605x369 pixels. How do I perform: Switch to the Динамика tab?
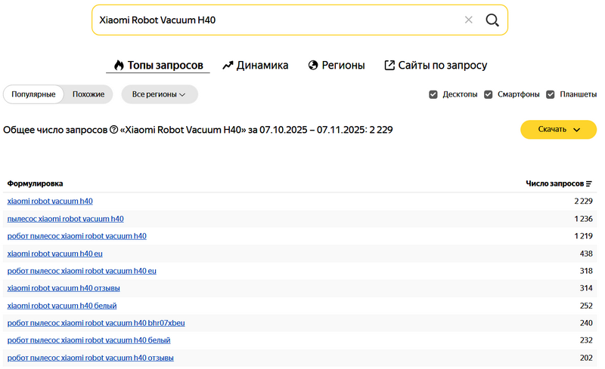point(256,66)
